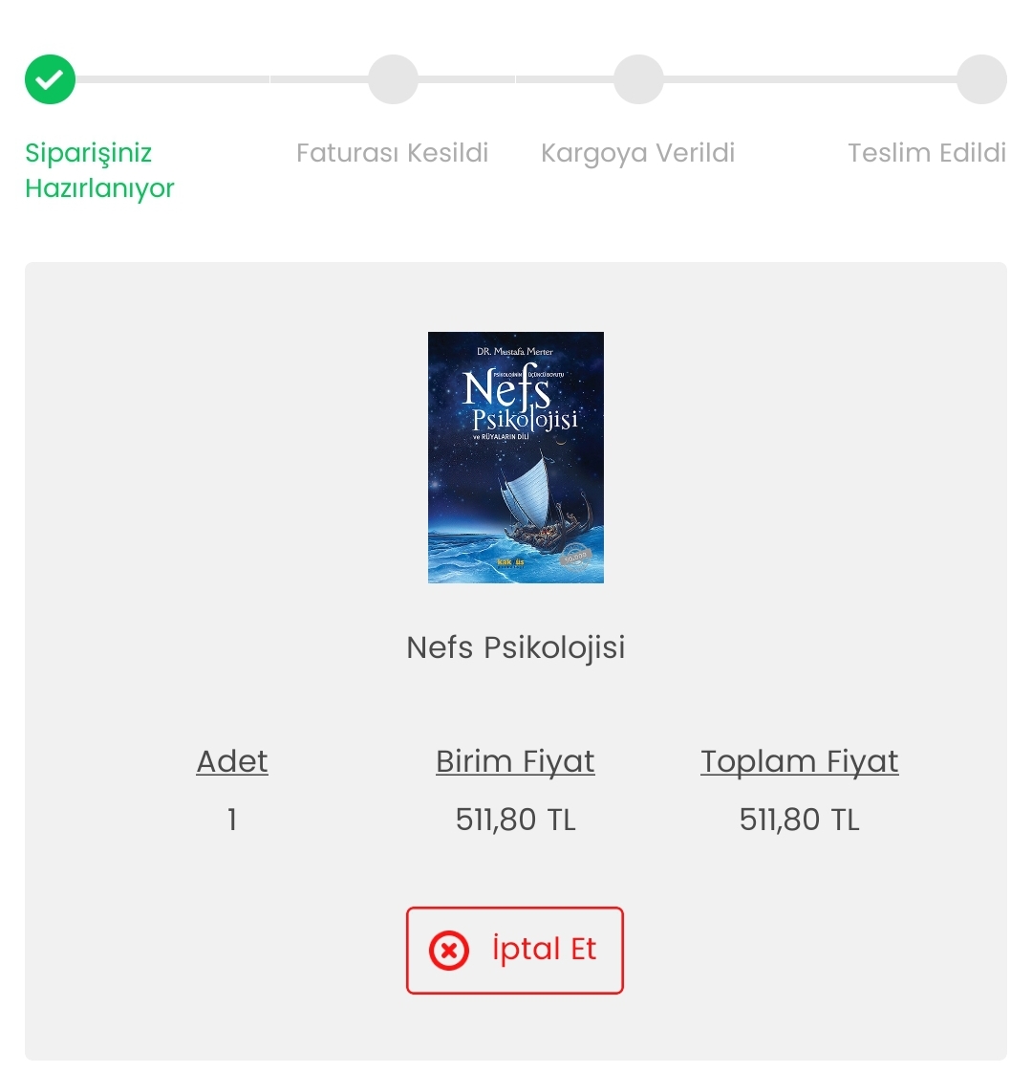Click the green checkmark step circle
Image resolution: width=1032 pixels, height=1073 pixels.
pos(50,79)
